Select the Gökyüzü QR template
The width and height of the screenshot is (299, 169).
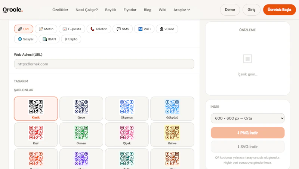[172, 109]
